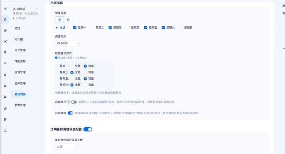Click the sliders icon at rail bottom

pyautogui.click(x=5, y=131)
